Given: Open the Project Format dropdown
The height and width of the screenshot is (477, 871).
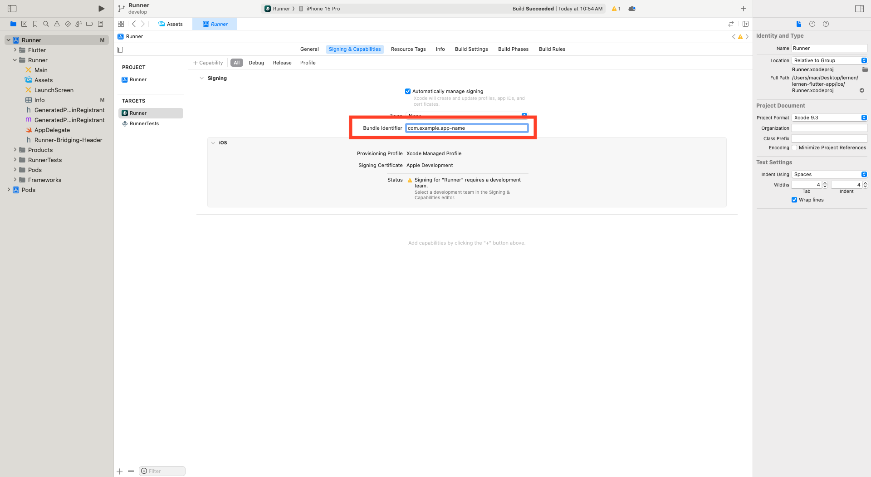Looking at the screenshot, I should pyautogui.click(x=829, y=118).
